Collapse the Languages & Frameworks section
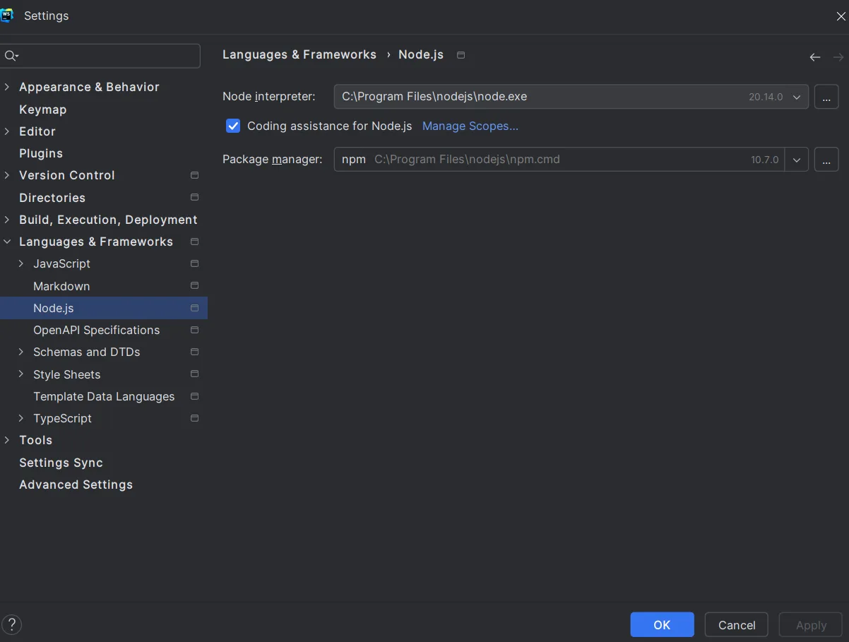Image resolution: width=849 pixels, height=642 pixels. click(x=7, y=242)
